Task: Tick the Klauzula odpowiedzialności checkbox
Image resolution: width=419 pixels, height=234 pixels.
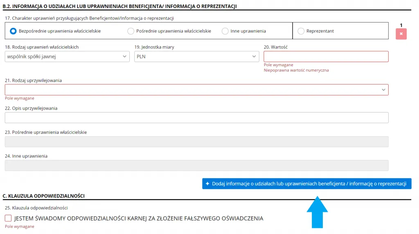Action: pyautogui.click(x=8, y=218)
